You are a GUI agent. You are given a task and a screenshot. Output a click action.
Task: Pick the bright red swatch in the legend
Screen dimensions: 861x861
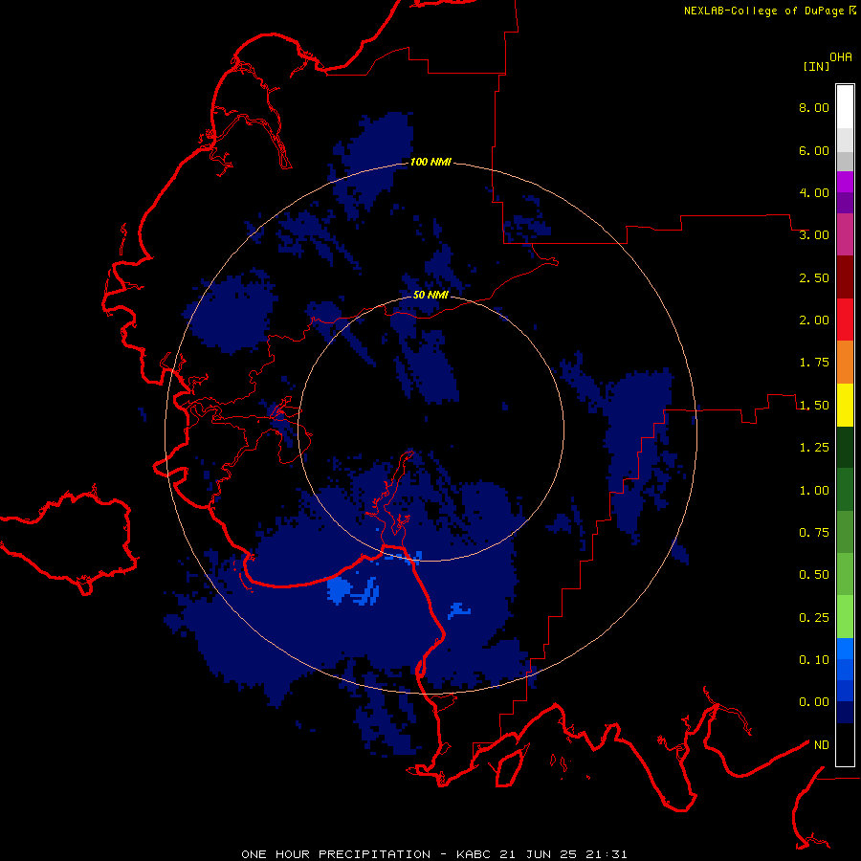(x=845, y=320)
